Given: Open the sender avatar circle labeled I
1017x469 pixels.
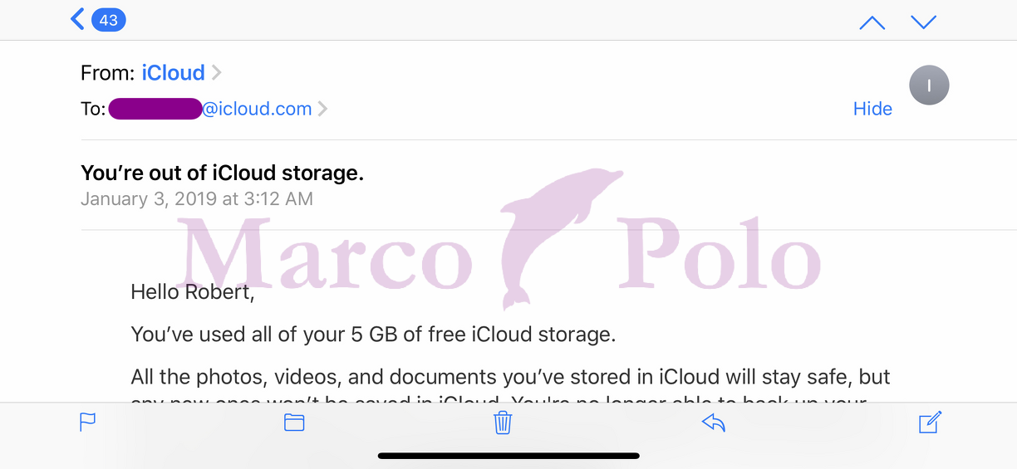Looking at the screenshot, I should pyautogui.click(x=929, y=85).
